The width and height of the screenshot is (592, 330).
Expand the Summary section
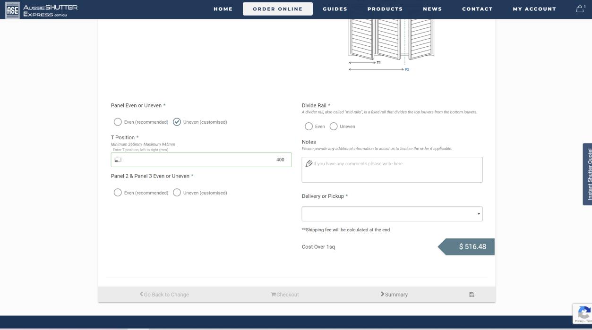(394, 295)
